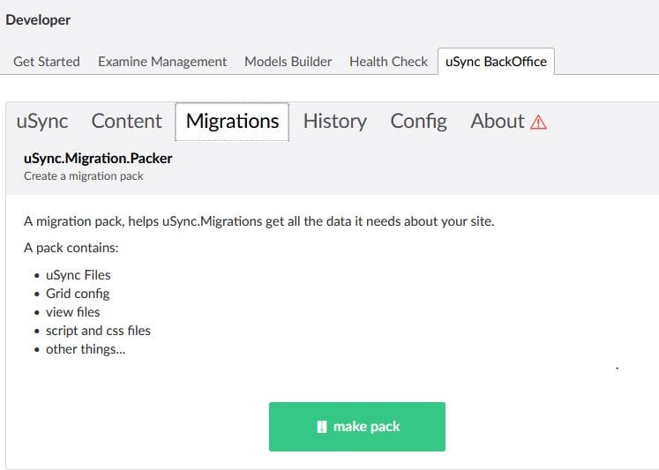Open the Models Builder tab
This screenshot has height=470, width=659.
288,62
